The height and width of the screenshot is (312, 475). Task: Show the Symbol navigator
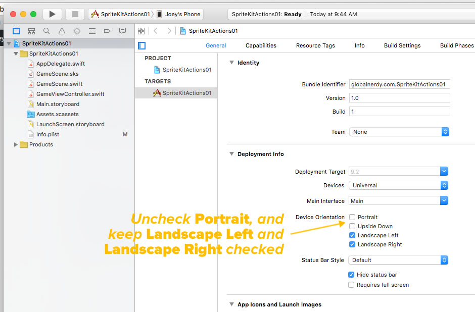tap(31, 31)
